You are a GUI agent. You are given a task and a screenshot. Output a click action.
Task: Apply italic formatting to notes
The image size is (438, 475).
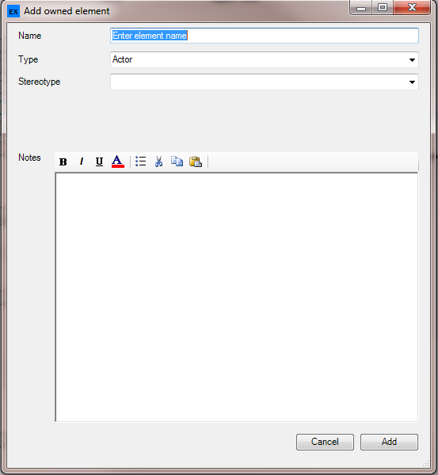(82, 161)
